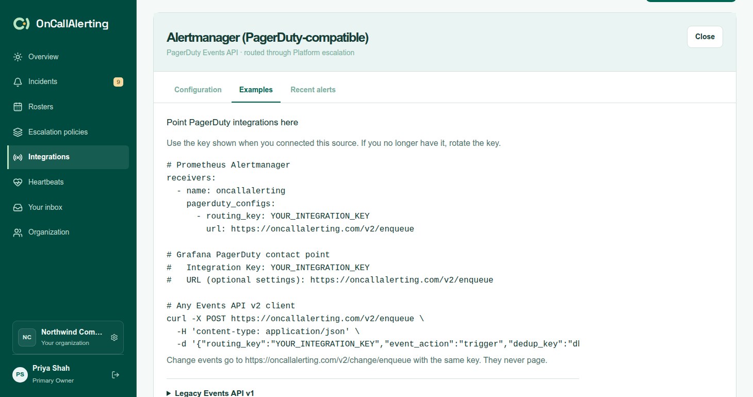Click the '# Prometheus Alertmanager' code comment
753x397 pixels.
(228, 165)
